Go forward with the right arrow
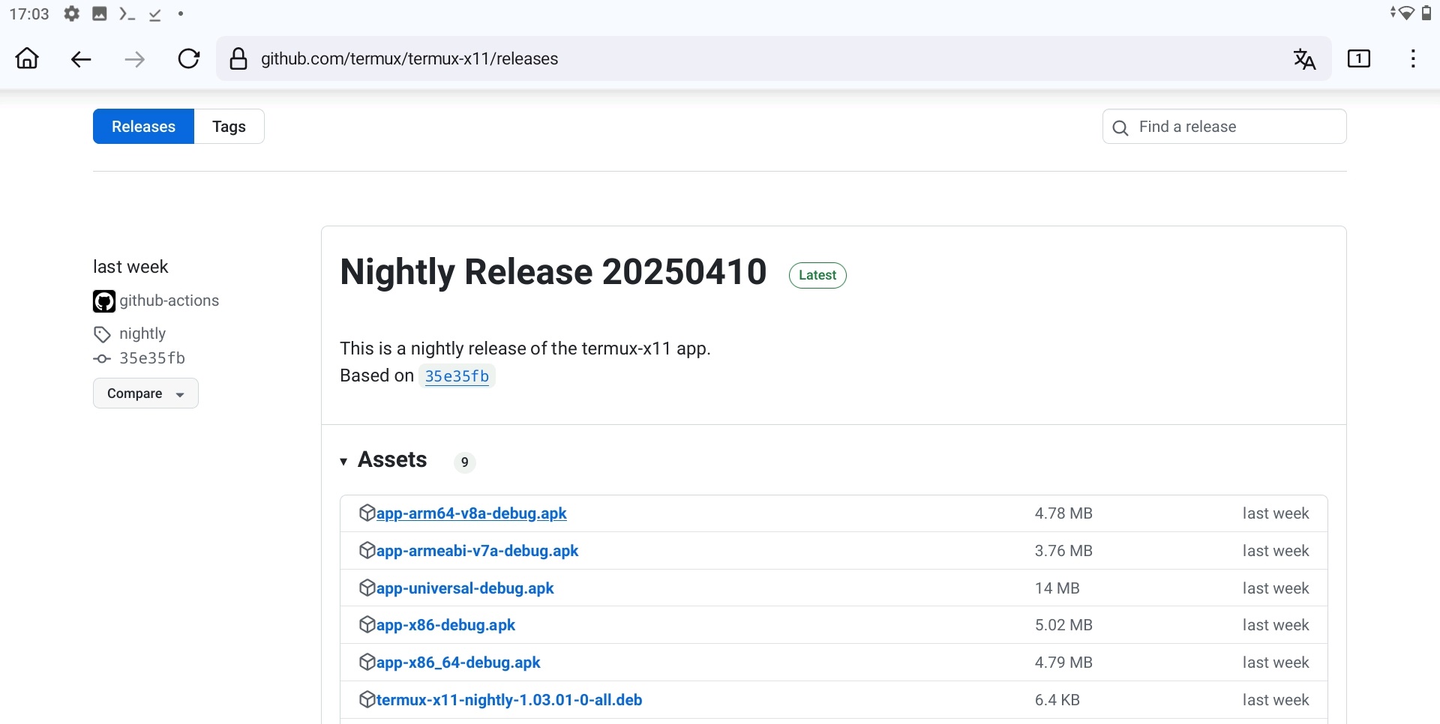 135,59
